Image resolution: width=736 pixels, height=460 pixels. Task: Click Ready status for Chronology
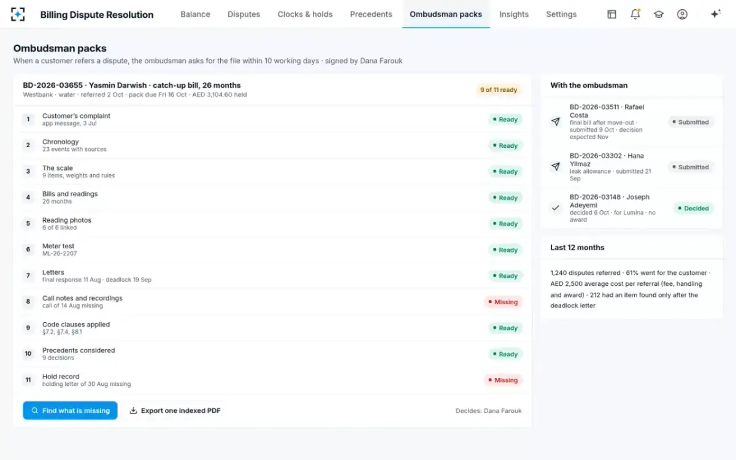(x=505, y=146)
